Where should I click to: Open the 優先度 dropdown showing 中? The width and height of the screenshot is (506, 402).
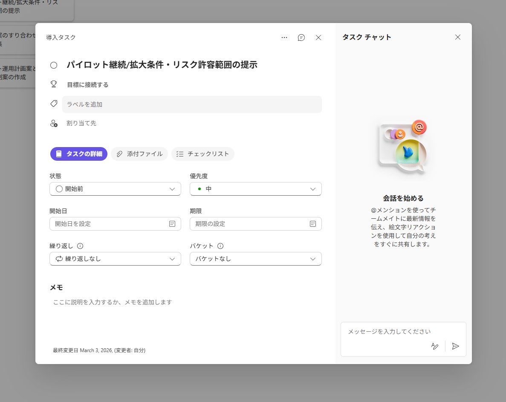pyautogui.click(x=255, y=188)
